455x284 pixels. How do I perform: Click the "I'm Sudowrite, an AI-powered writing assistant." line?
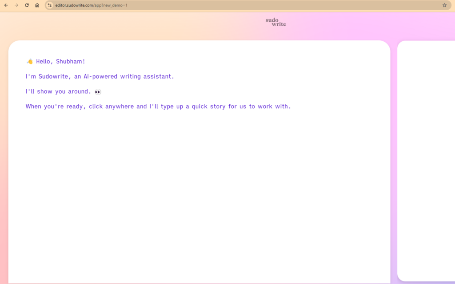tap(100, 76)
